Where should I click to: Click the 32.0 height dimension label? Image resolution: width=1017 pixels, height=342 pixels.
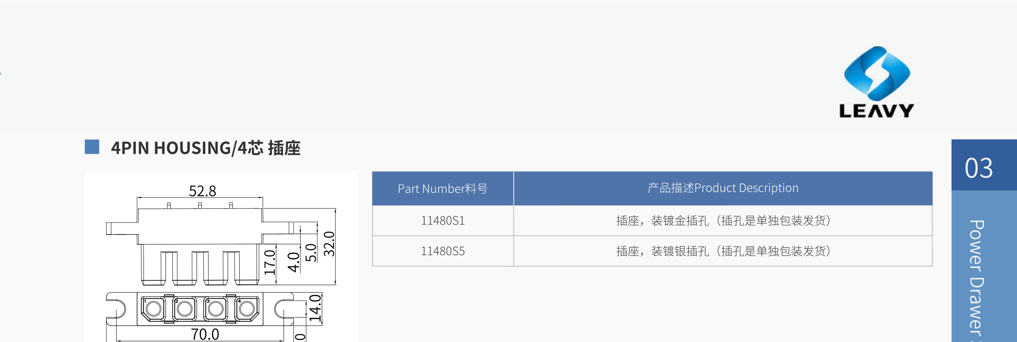pyautogui.click(x=329, y=244)
